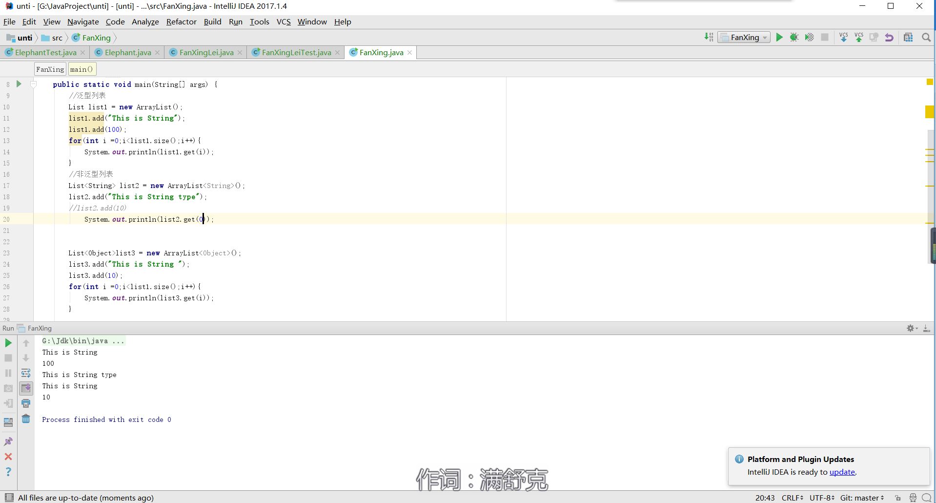Run the FanXing configuration from the toolbar
936x503 pixels.
[x=779, y=38]
